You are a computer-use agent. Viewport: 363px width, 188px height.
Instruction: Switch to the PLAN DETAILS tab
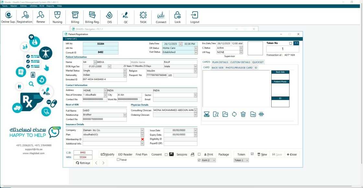click(x=220, y=62)
